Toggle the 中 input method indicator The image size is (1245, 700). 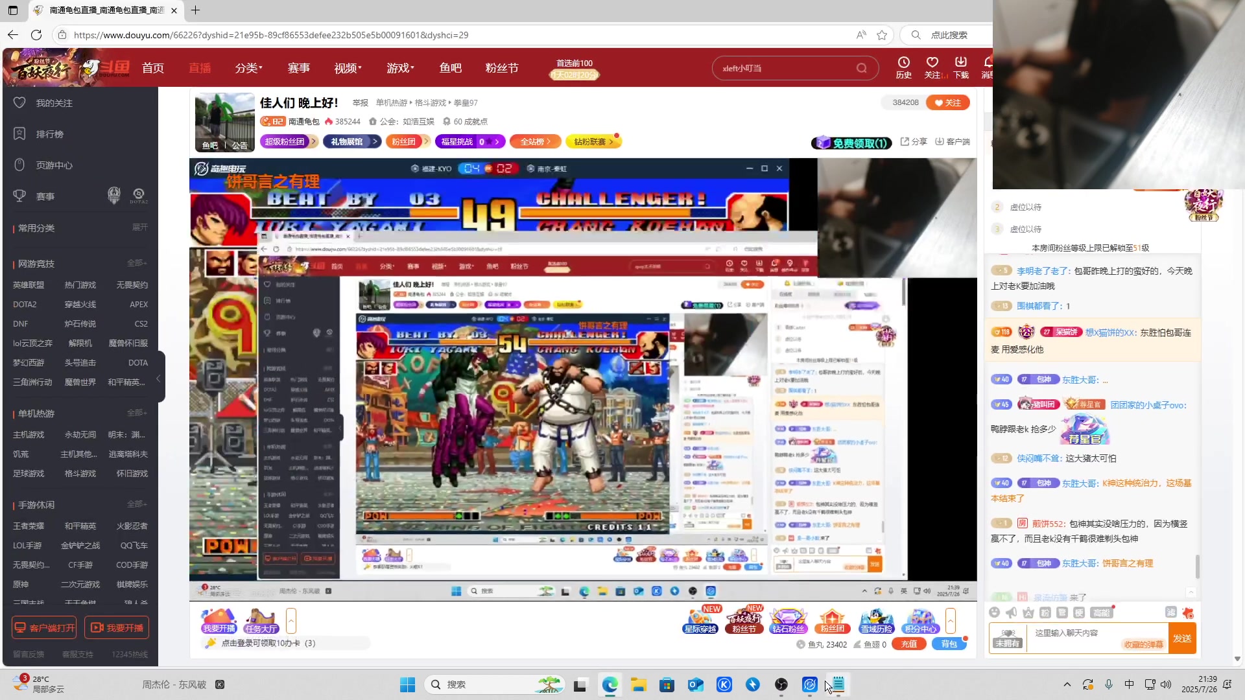tap(1129, 684)
